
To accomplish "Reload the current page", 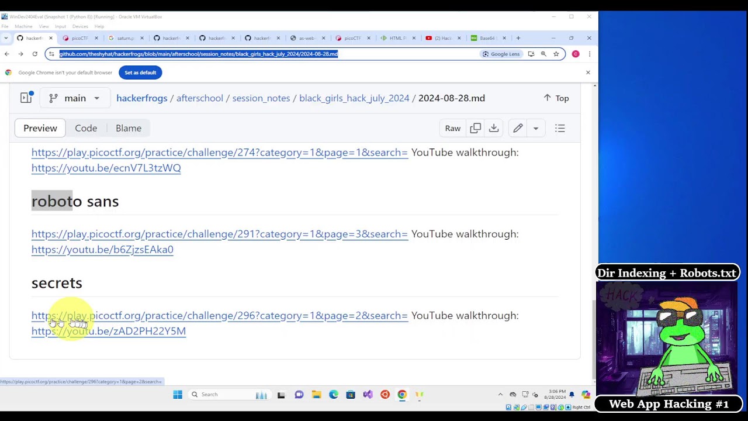I will pos(34,54).
